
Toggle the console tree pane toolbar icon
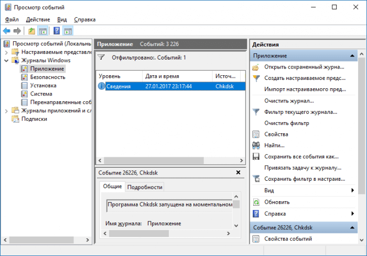43,31
